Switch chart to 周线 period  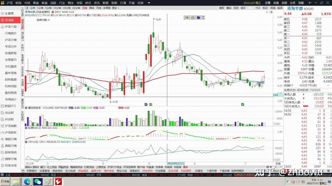(x=90, y=8)
